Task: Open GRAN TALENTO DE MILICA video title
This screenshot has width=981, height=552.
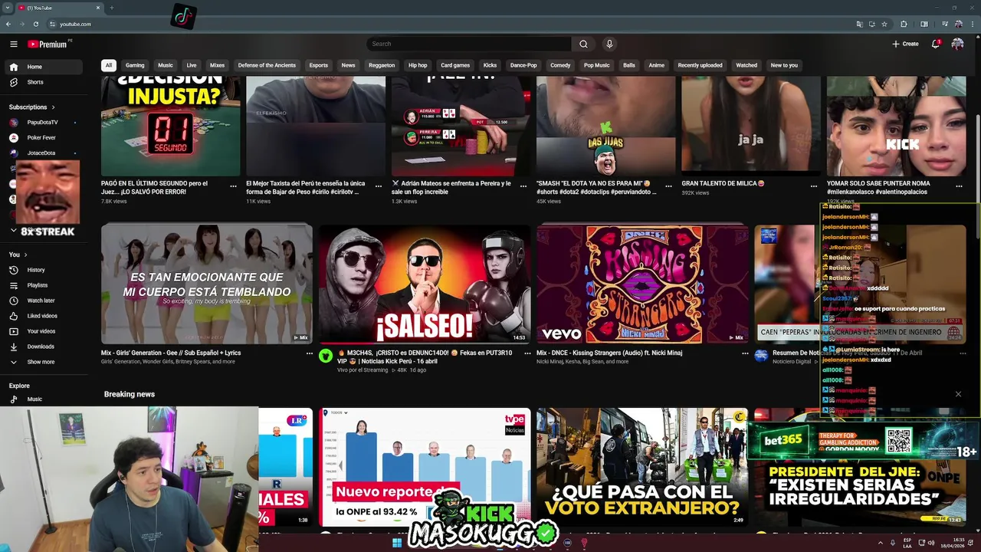Action: tap(723, 184)
